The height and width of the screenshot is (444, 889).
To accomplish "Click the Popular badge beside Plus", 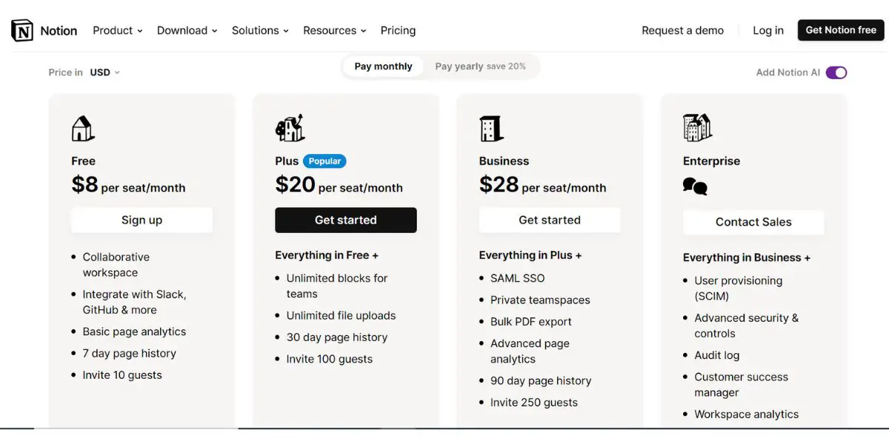I will click(324, 161).
